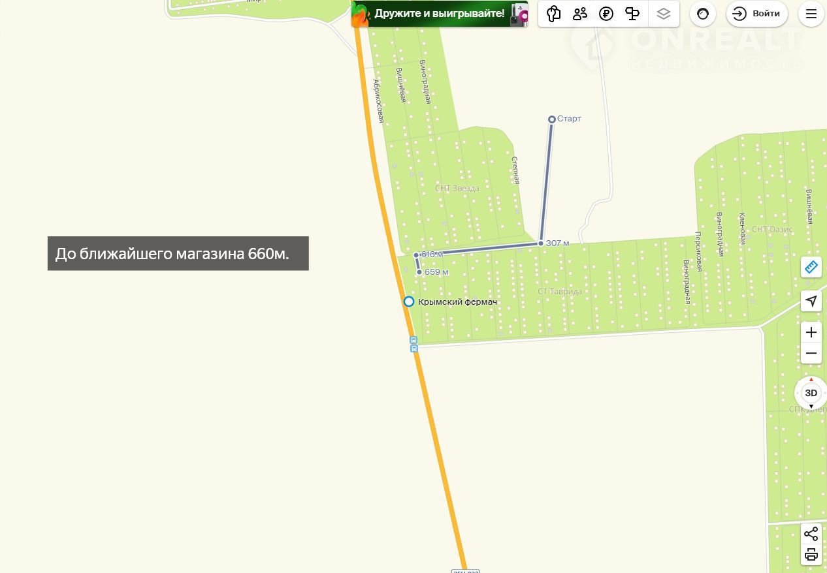Open the Дружите и выигрывайте banner
This screenshot has width=827, height=573.
click(x=440, y=14)
